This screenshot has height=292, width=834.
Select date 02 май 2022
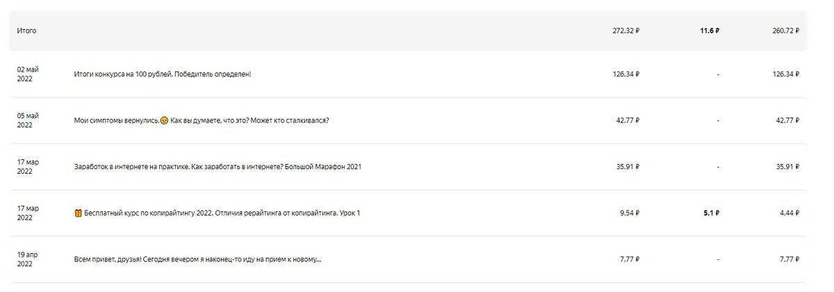point(28,74)
